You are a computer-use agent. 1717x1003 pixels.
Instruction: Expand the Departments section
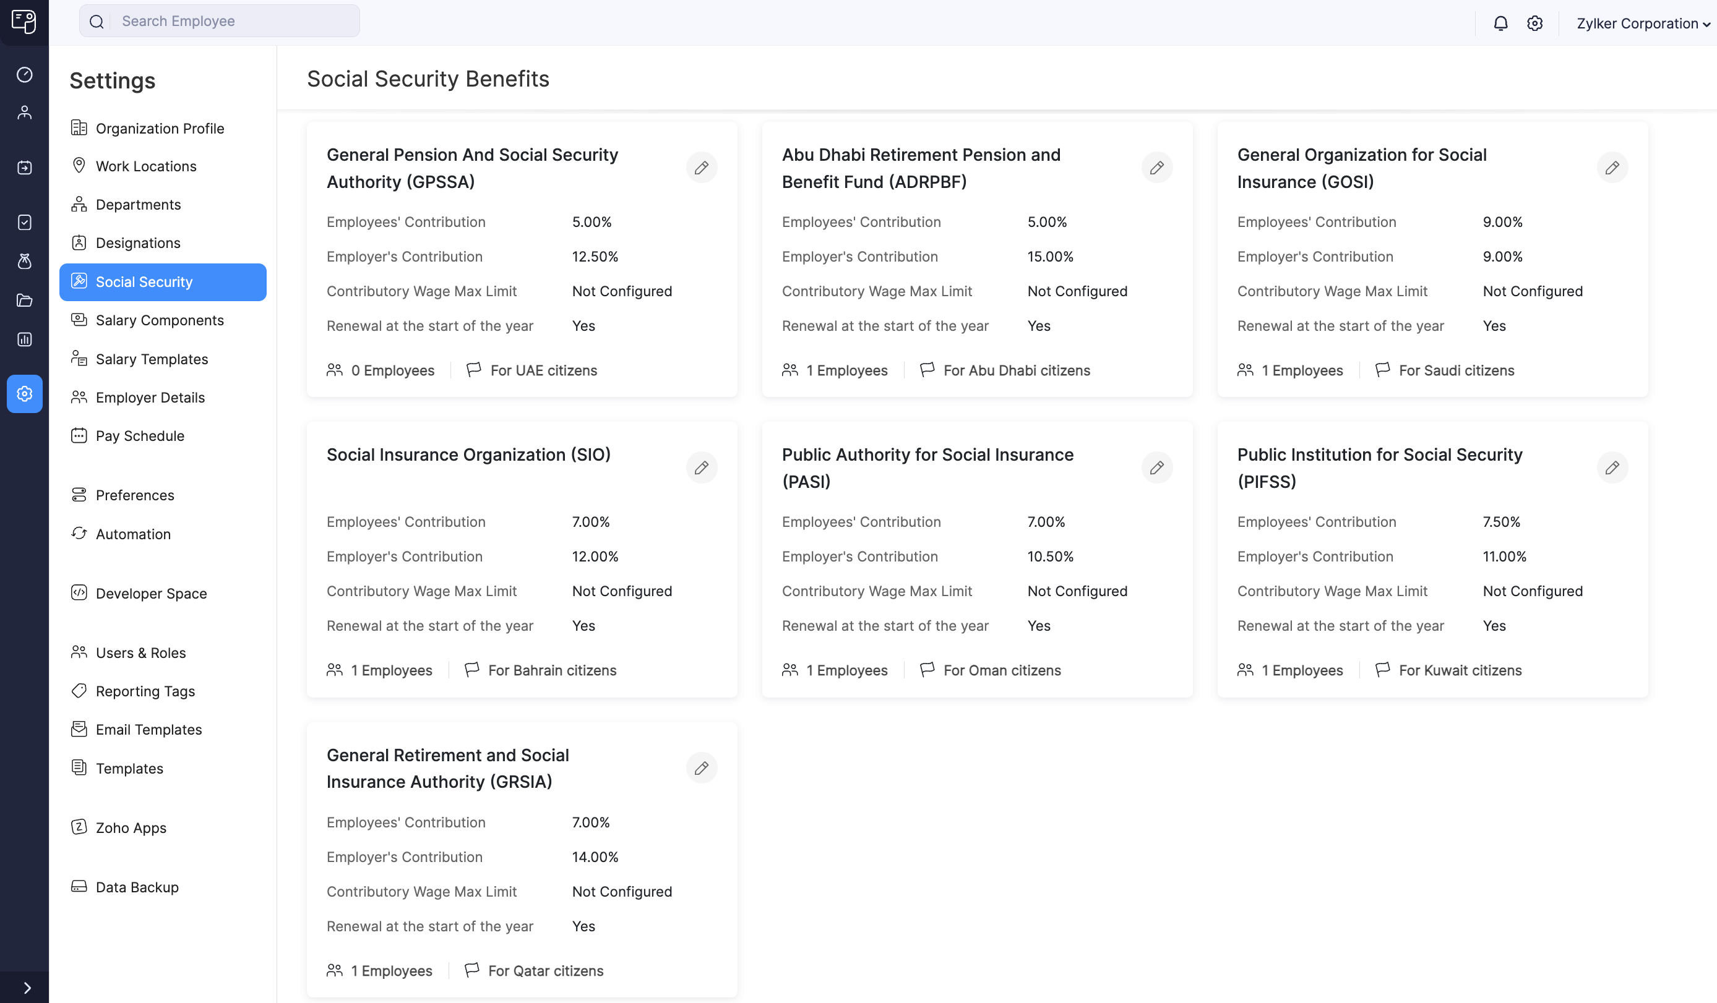click(137, 204)
